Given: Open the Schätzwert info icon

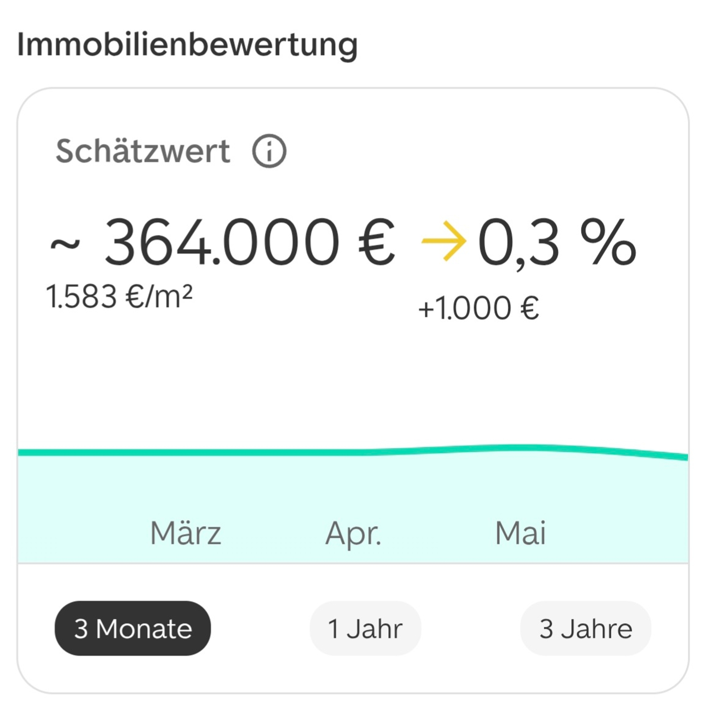Looking at the screenshot, I should 269,151.
